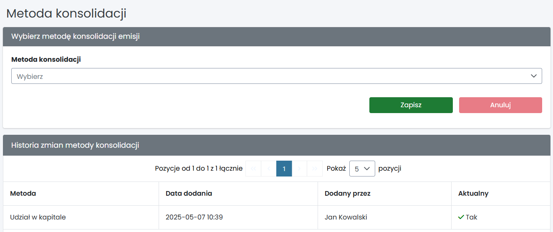Select page 1 in pagination
553x232 pixels.
coord(284,169)
